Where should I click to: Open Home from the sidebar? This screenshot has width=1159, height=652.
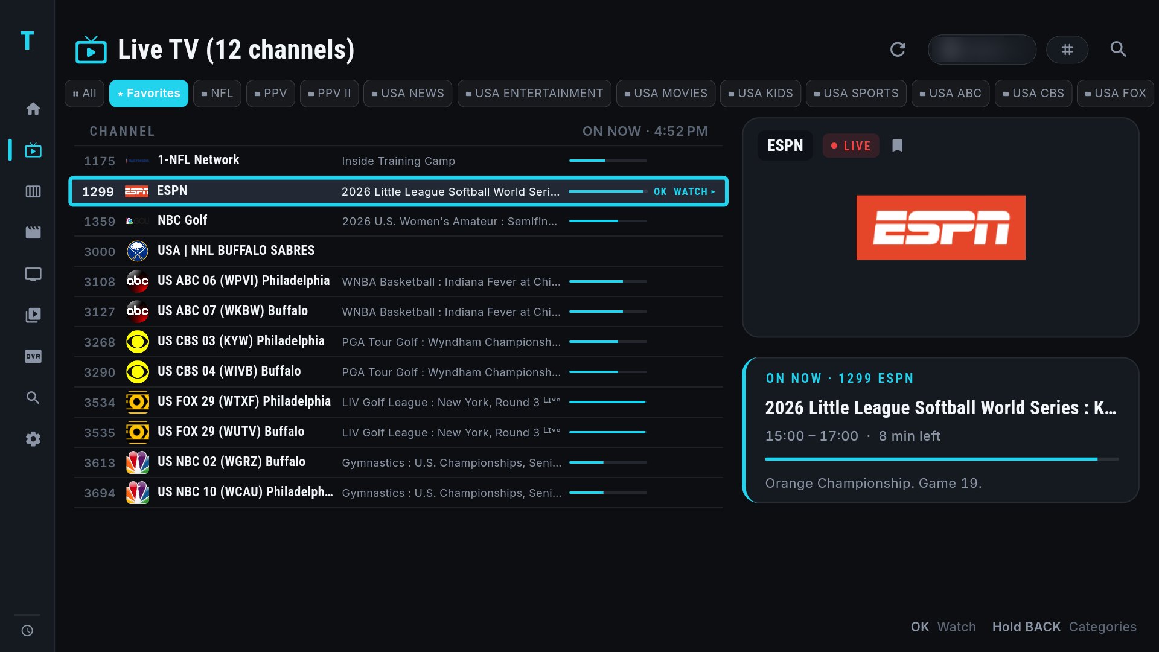tap(33, 109)
